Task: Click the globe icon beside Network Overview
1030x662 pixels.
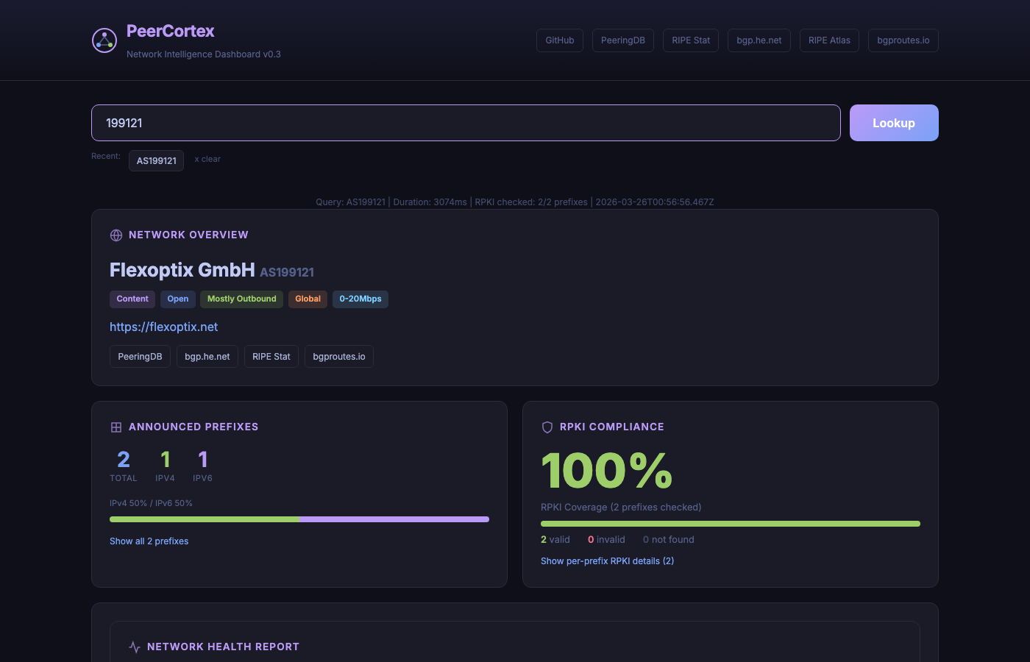Action: (x=116, y=235)
